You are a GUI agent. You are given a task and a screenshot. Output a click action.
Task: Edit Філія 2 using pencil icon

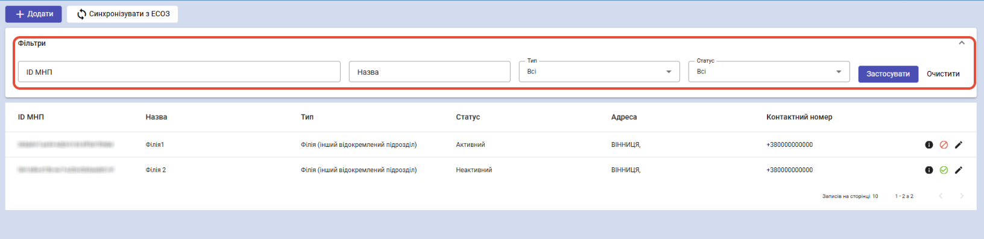(959, 170)
